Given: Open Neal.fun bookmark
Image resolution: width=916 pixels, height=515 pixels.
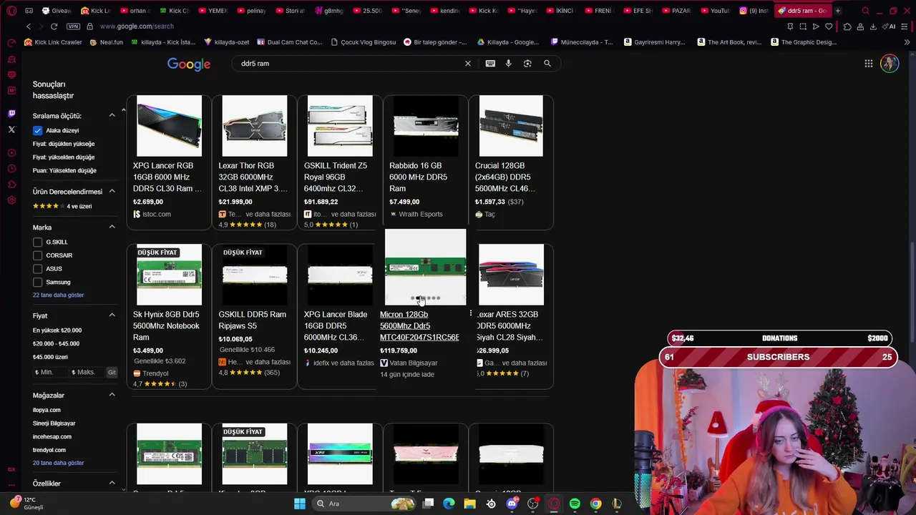Looking at the screenshot, I should pos(107,42).
